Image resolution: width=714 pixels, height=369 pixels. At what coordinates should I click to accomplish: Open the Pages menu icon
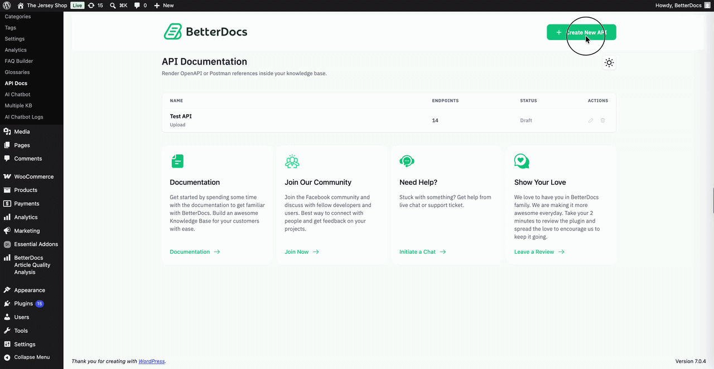pos(7,145)
